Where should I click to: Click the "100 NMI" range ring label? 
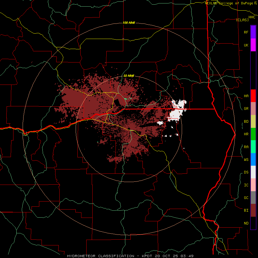pyautogui.click(x=129, y=23)
